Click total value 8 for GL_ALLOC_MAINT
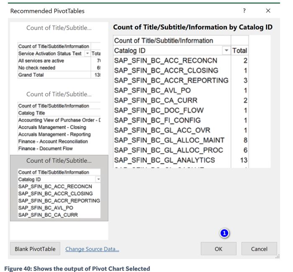This screenshot has height=272, width=293. (x=246, y=140)
